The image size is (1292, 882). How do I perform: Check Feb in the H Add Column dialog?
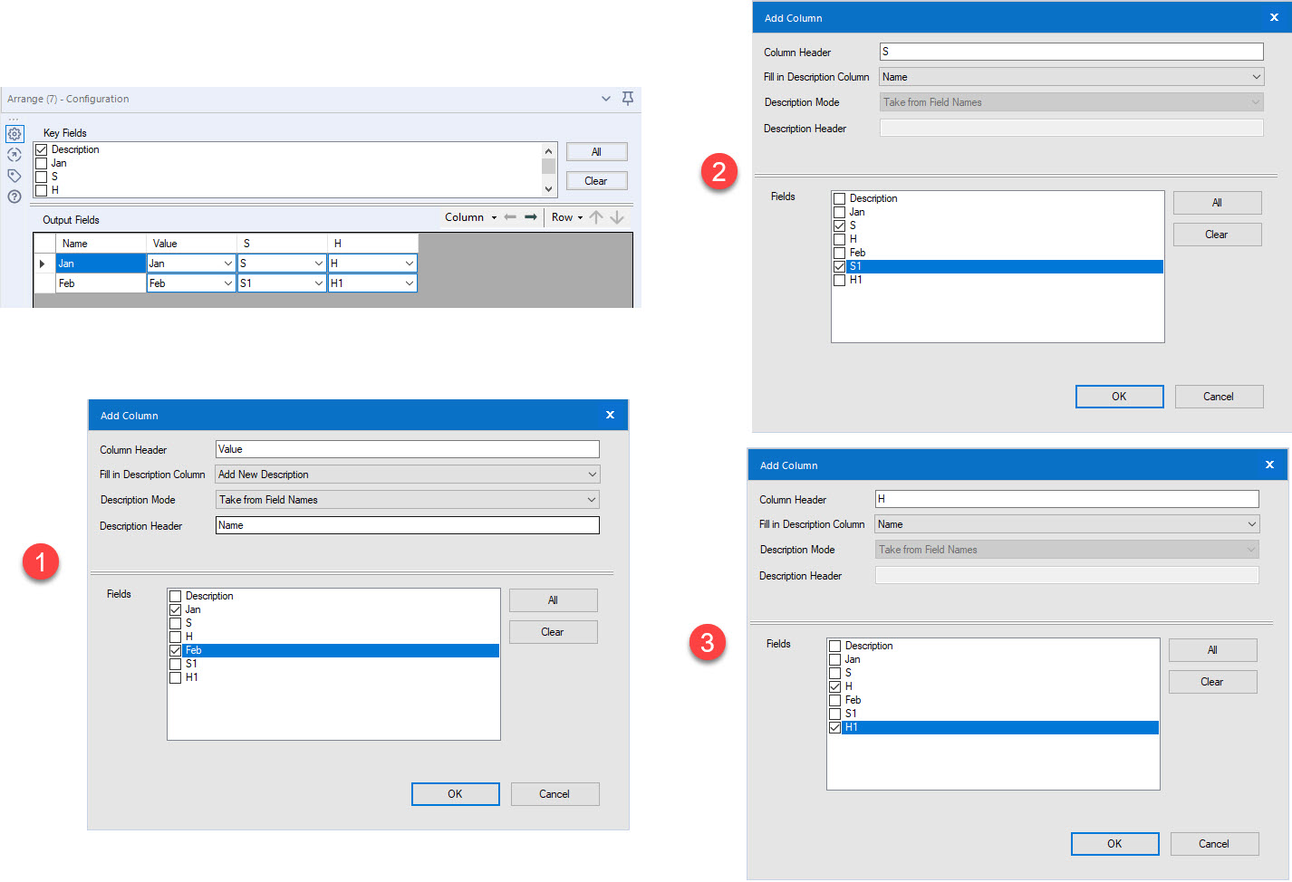[x=834, y=699]
